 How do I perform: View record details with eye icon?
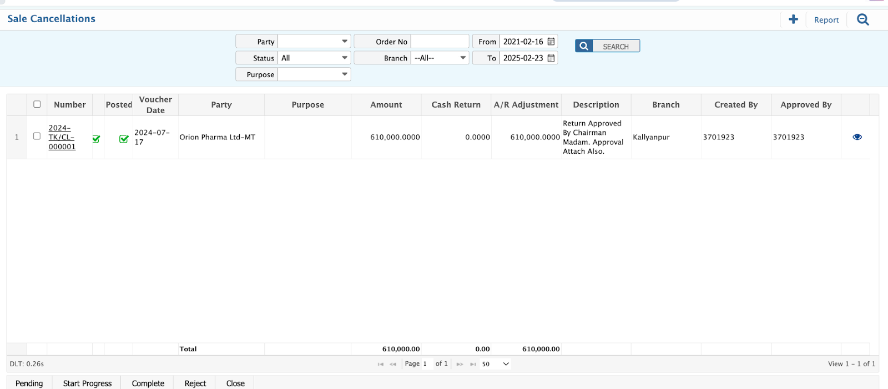coord(857,137)
